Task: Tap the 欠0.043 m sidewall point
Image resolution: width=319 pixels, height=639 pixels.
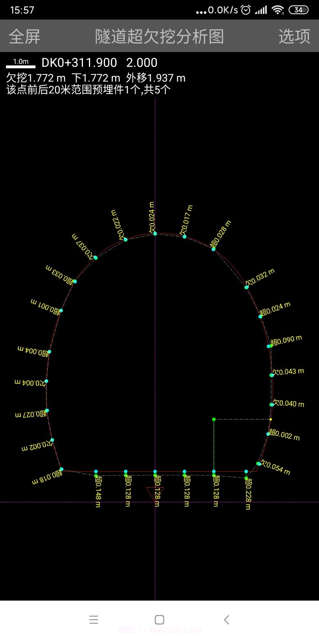Action: pyautogui.click(x=272, y=375)
